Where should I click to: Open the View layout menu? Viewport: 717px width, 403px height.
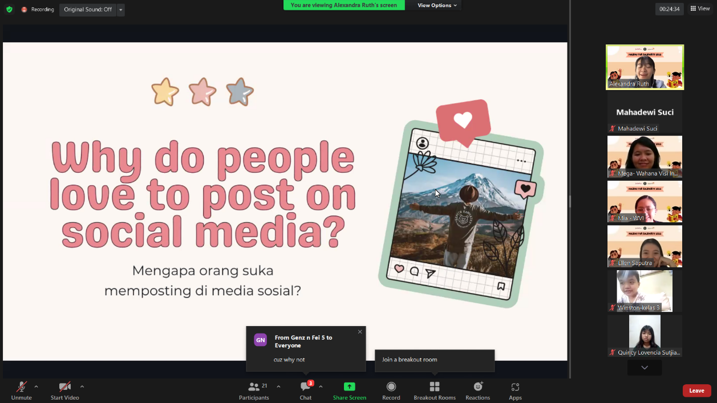click(700, 9)
